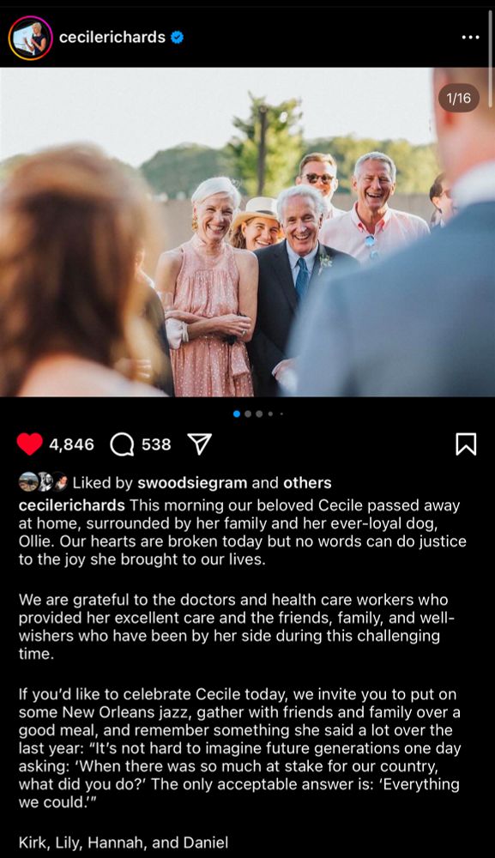The image size is (495, 858).
Task: Click the vertical scrollbar at right edge
Action: [x=491, y=39]
